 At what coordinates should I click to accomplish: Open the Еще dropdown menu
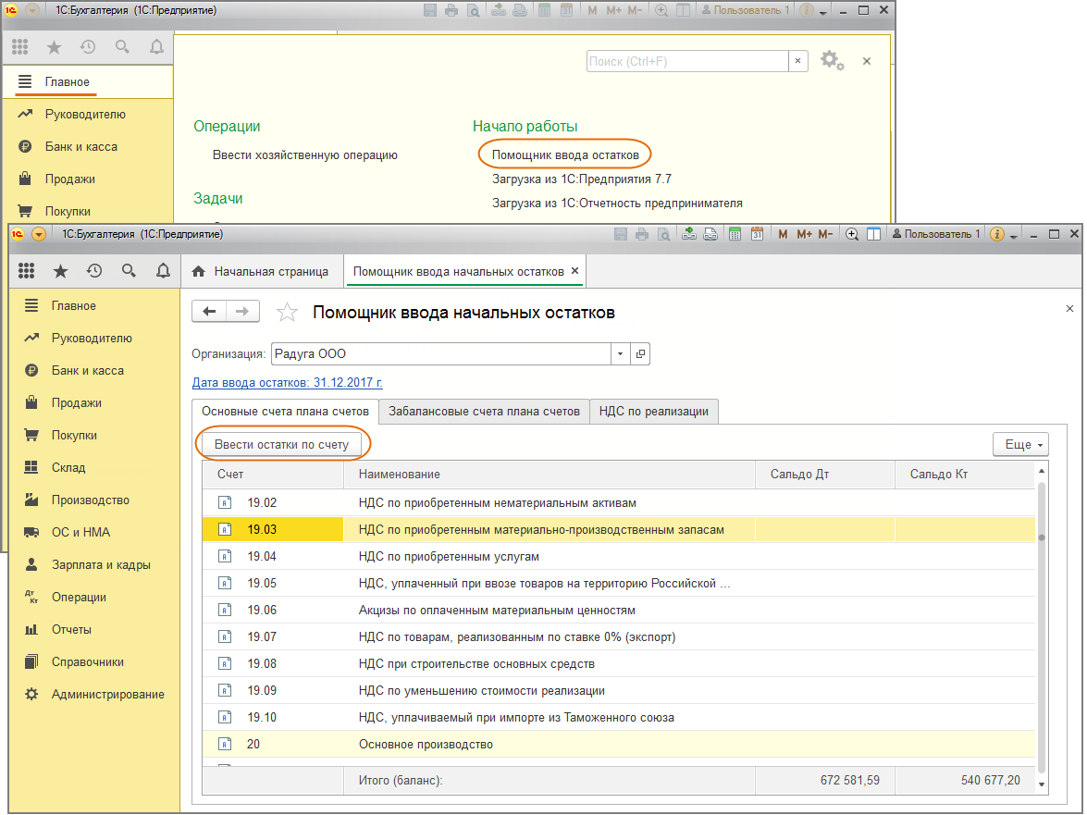coord(1021,445)
